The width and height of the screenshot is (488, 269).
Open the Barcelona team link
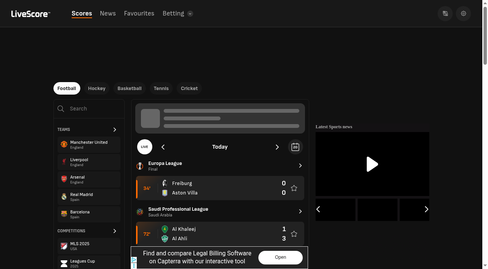[x=89, y=214]
